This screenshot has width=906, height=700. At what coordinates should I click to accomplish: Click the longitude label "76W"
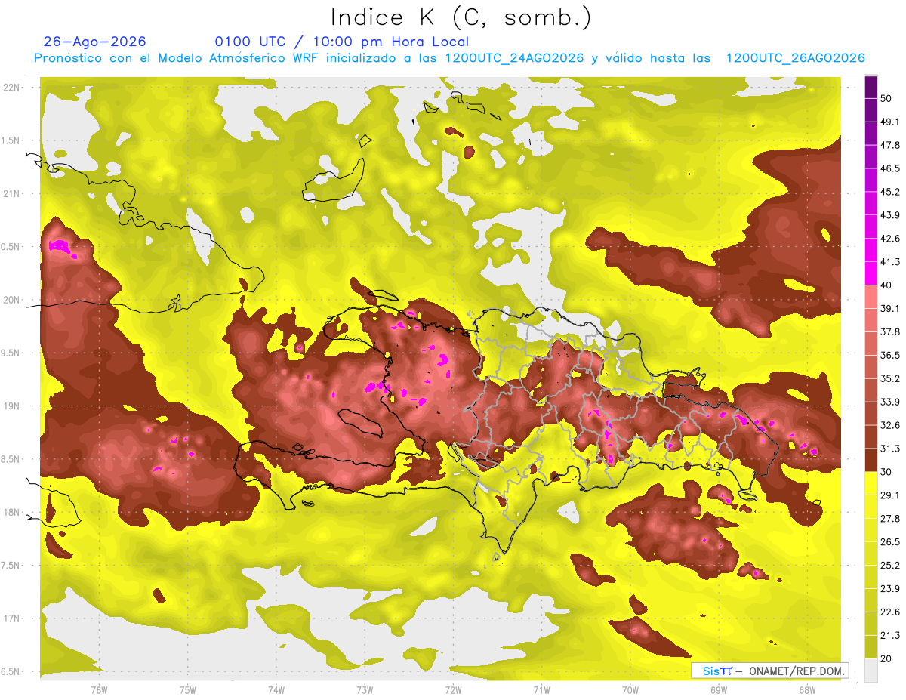point(99,689)
